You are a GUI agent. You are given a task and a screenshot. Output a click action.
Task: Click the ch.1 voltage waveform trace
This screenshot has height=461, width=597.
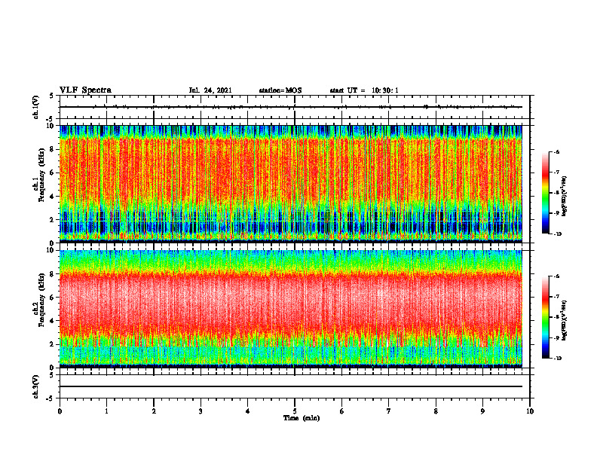pyautogui.click(x=291, y=107)
